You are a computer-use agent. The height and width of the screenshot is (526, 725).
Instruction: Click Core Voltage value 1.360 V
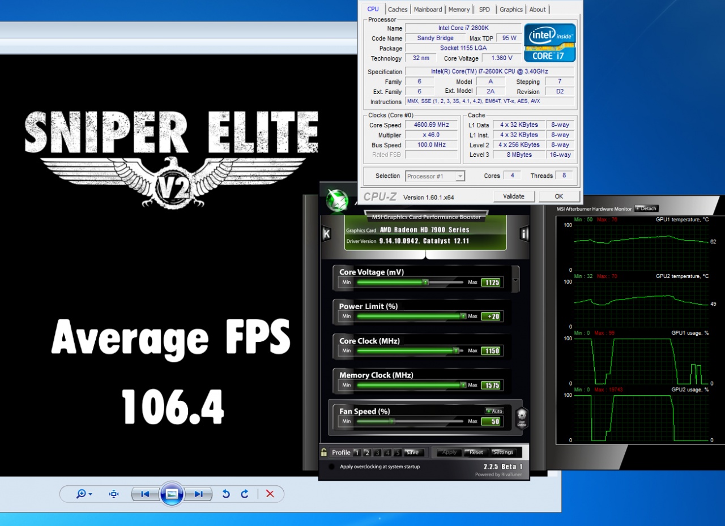501,58
